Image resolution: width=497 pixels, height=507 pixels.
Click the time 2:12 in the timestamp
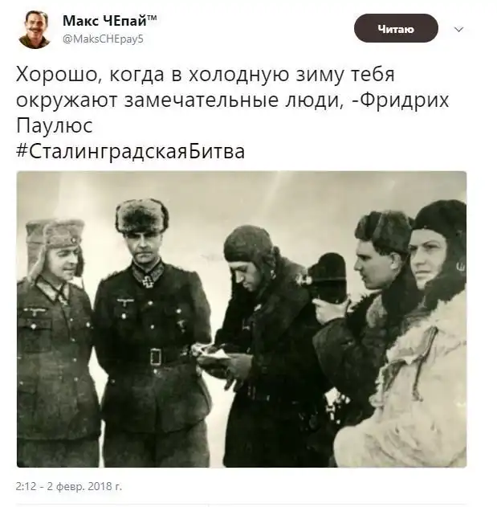tap(26, 486)
